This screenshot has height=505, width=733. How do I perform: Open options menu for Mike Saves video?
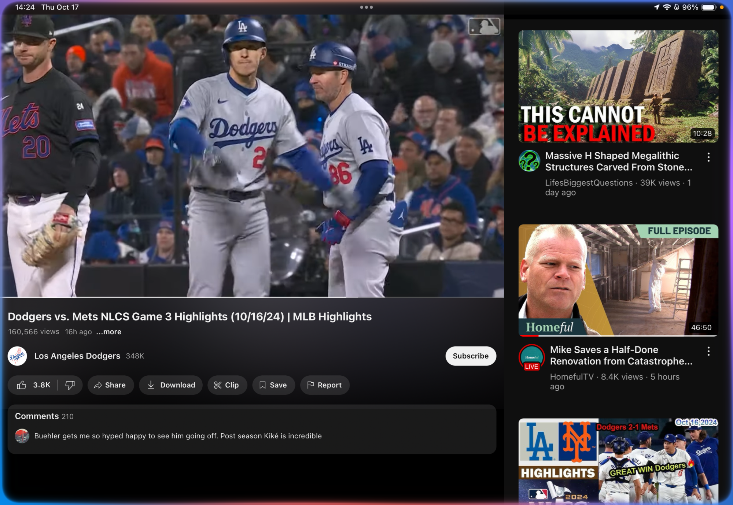pos(708,351)
